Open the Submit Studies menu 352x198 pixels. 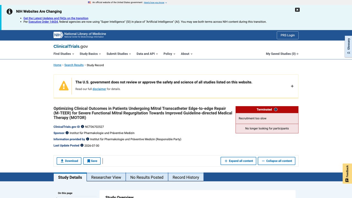coord(119,54)
